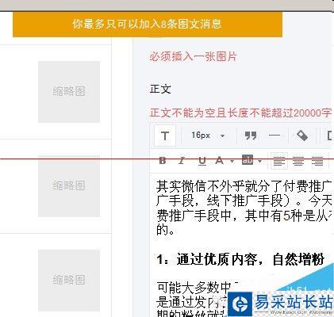
Task: Center align the text
Action: pos(298,161)
